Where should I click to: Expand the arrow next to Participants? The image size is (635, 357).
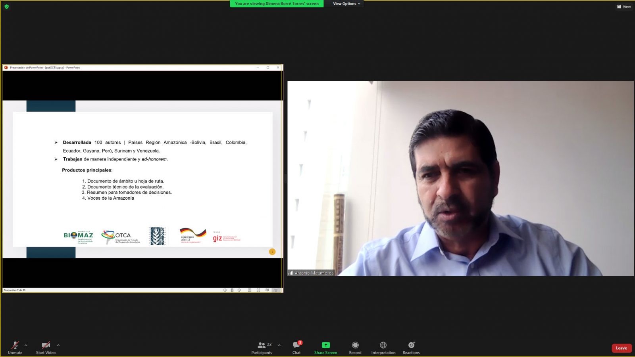point(279,345)
